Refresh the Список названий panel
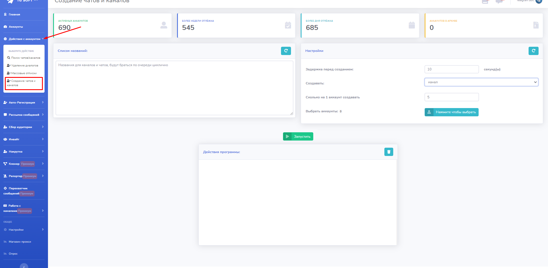 [286, 51]
